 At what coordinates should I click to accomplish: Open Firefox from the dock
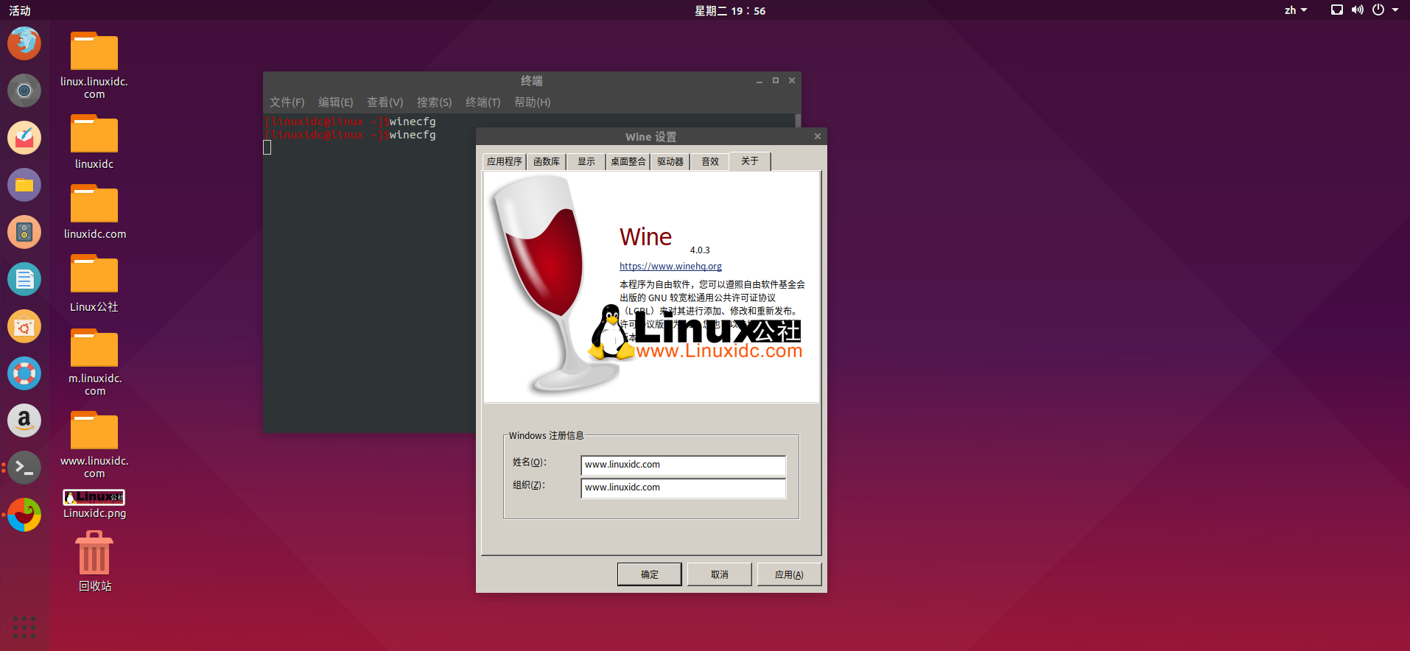pyautogui.click(x=24, y=43)
